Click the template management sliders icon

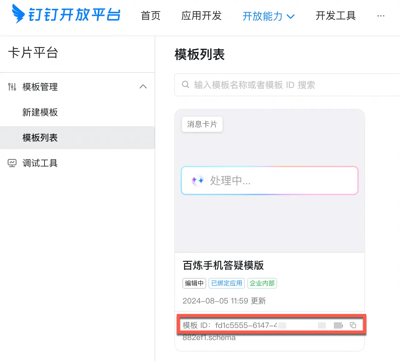pyautogui.click(x=12, y=87)
